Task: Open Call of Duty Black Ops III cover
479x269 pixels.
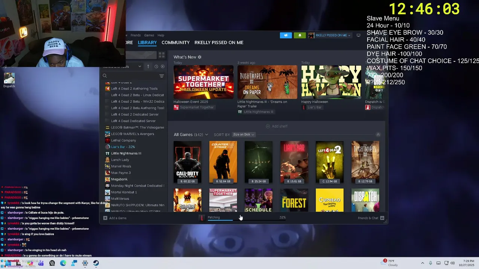Action: pyautogui.click(x=187, y=162)
